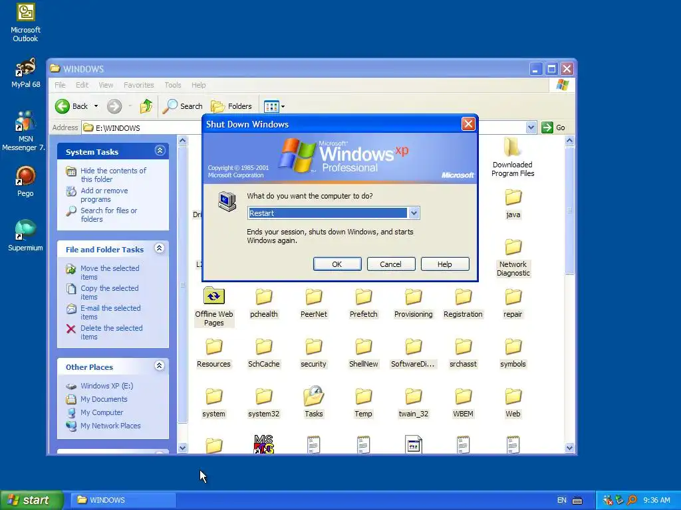This screenshot has height=510, width=681.
Task: Open Search in the Explorer toolbar
Action: point(182,106)
